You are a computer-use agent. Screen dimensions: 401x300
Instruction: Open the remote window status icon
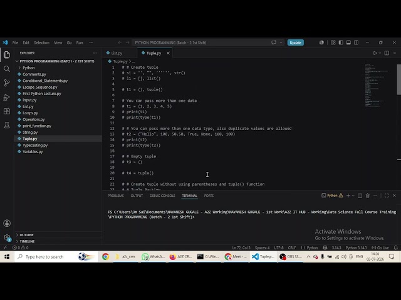[5, 247]
